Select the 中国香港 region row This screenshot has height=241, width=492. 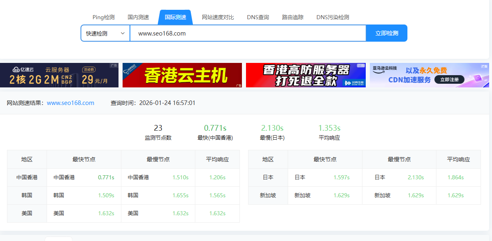click(27, 178)
